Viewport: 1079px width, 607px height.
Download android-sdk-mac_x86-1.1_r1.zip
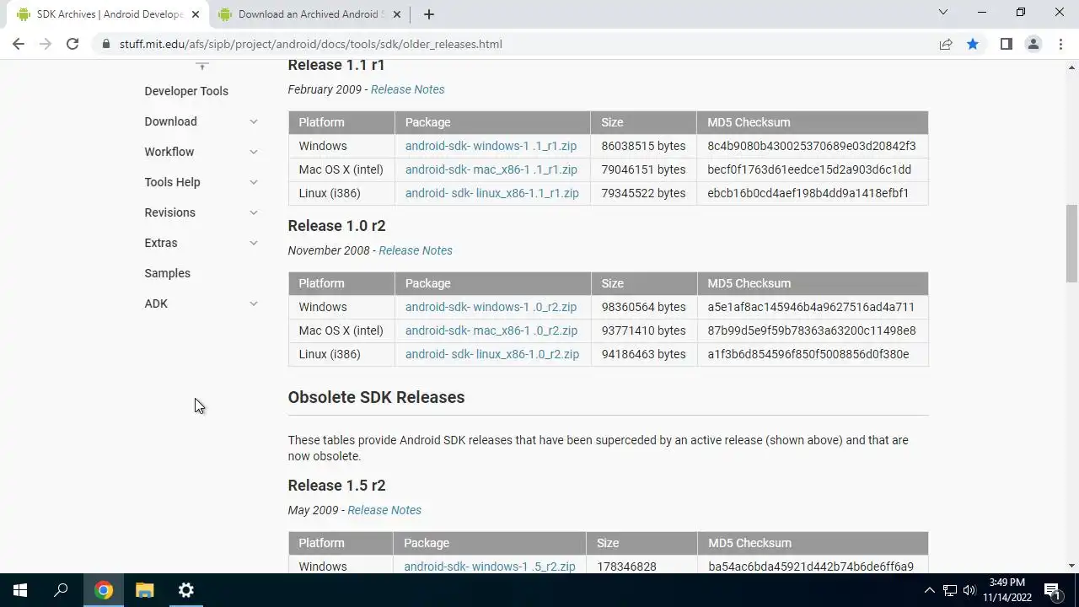[x=491, y=169]
